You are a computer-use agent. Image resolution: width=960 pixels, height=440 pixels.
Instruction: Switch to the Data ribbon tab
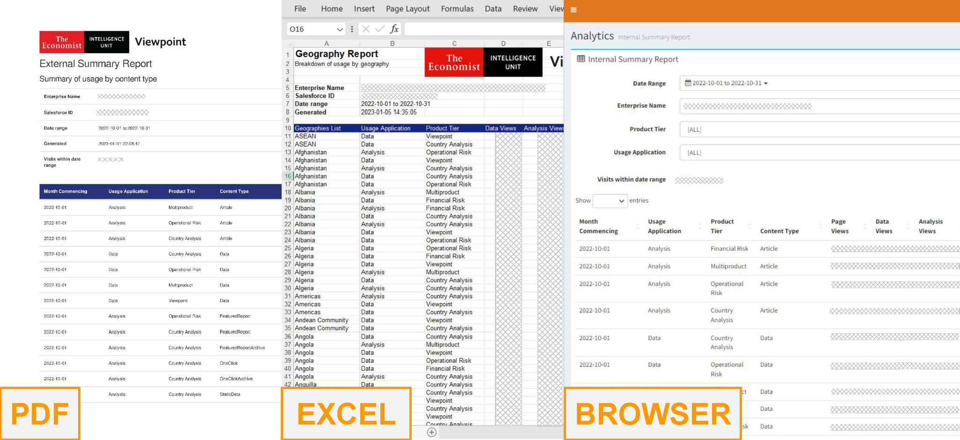click(x=493, y=8)
